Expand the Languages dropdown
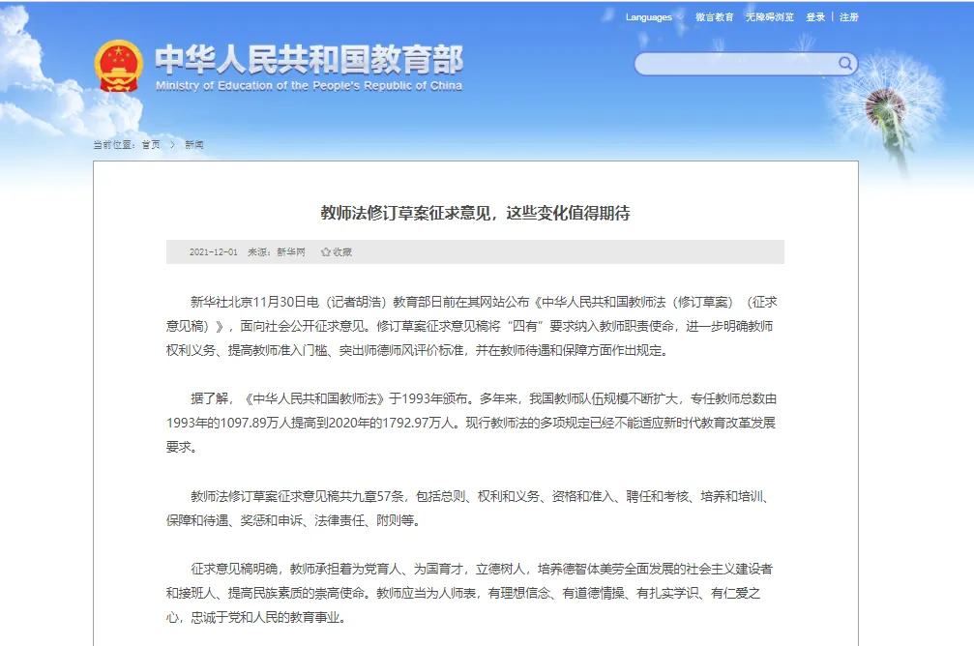 [650, 17]
